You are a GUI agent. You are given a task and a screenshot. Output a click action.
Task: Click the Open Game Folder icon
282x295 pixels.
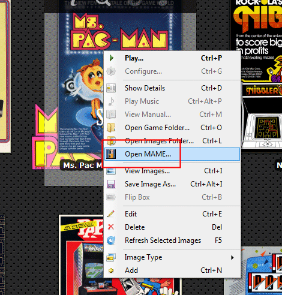click(x=111, y=128)
